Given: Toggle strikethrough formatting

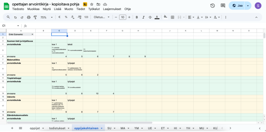Looking at the screenshot, I should (x=150, y=17).
